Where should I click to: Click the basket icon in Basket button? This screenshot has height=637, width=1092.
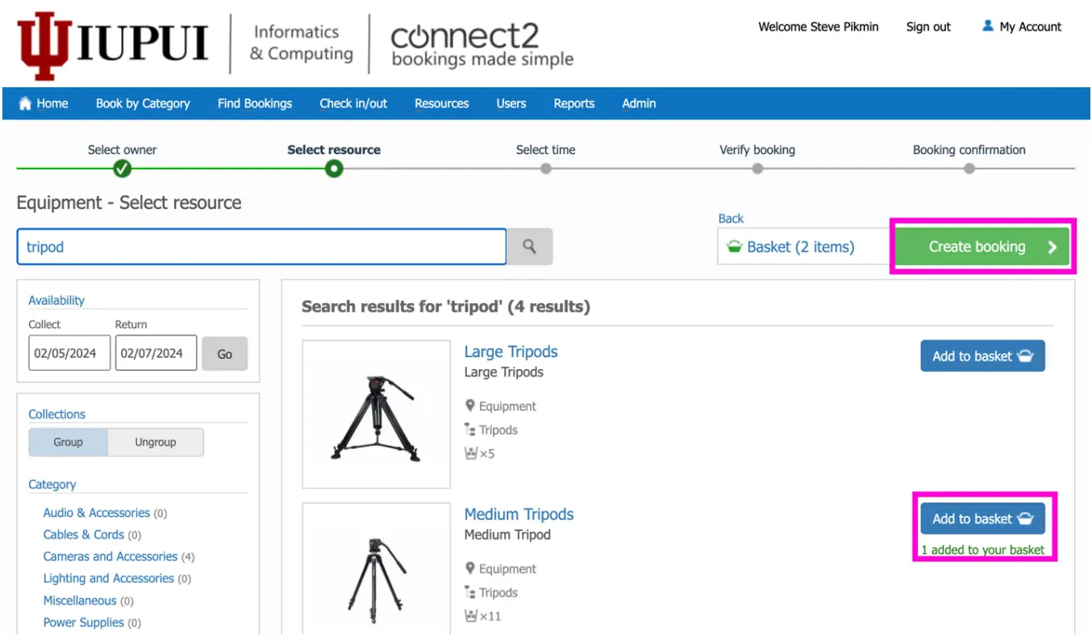[x=734, y=247]
